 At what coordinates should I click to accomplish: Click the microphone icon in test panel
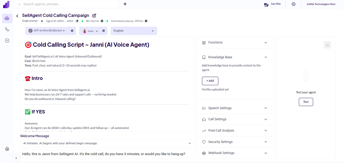pos(306,75)
